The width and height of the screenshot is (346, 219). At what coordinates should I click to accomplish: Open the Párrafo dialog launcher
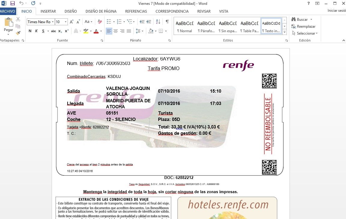[x=169, y=40]
